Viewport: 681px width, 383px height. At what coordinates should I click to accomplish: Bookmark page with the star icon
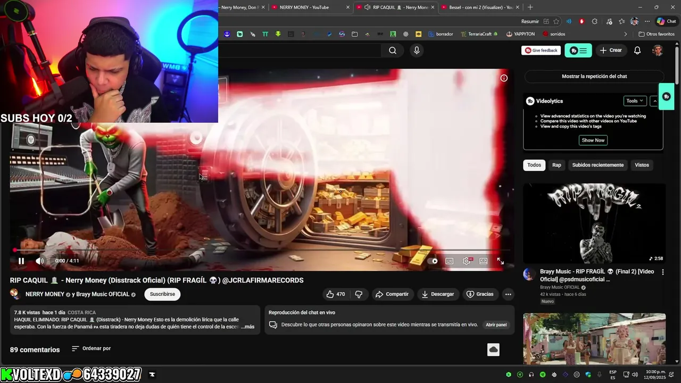(x=556, y=21)
